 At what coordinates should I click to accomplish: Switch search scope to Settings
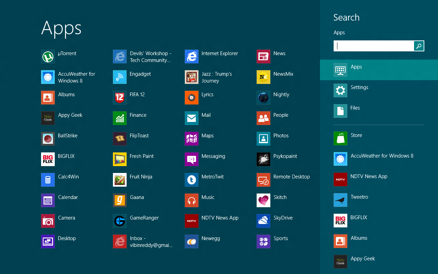(x=379, y=90)
